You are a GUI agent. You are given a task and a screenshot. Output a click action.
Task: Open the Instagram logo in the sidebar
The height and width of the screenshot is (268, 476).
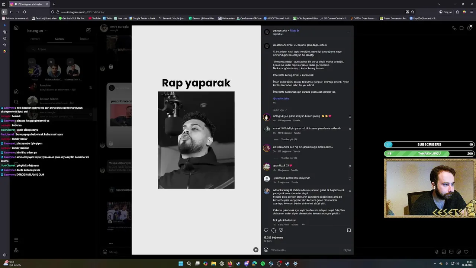point(16,28)
